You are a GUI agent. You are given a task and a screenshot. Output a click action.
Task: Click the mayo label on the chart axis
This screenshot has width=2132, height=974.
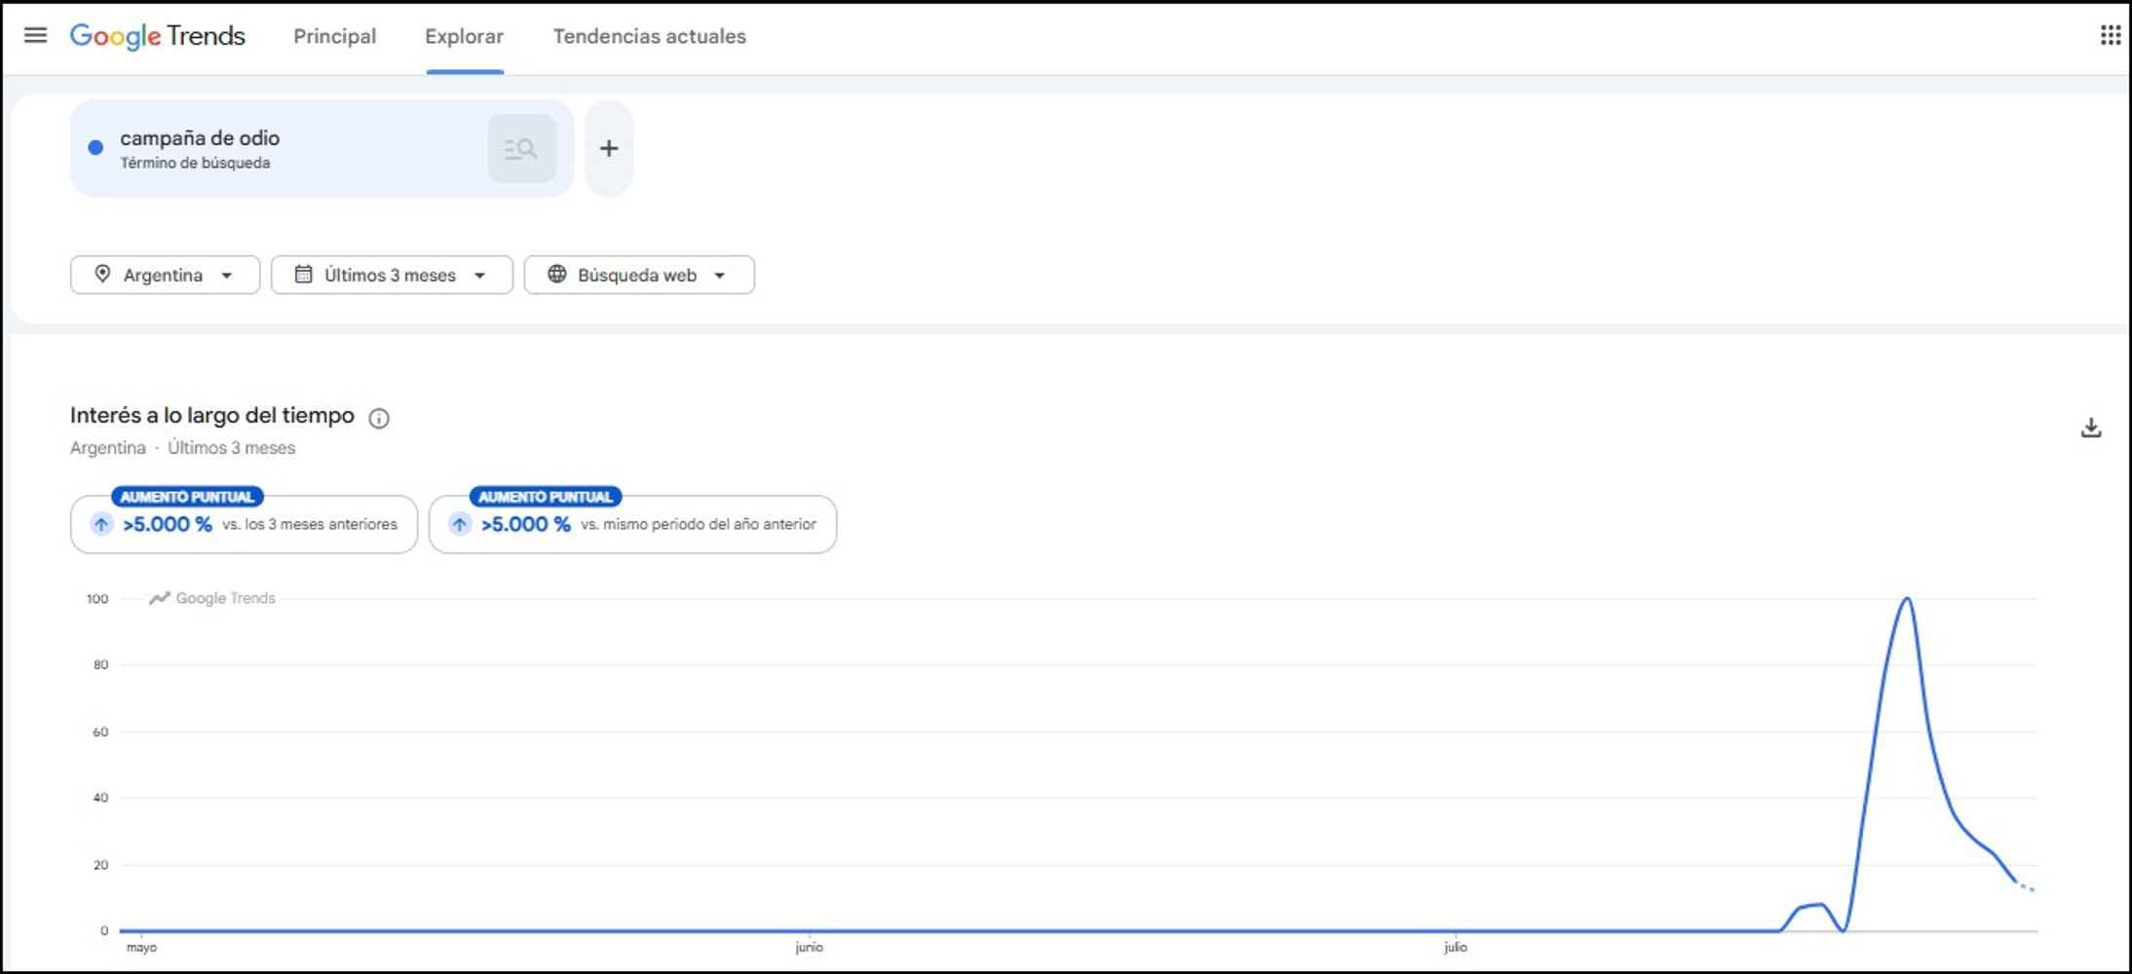click(141, 947)
